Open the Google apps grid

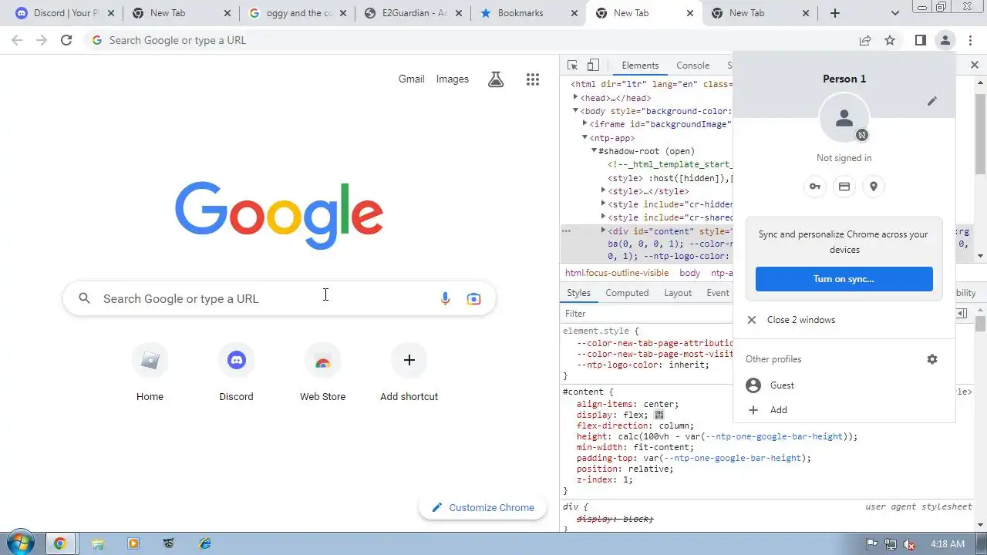point(532,79)
